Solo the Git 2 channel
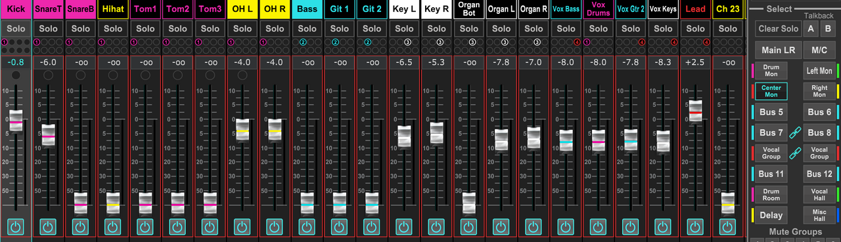841x242 pixels. pyautogui.click(x=372, y=29)
